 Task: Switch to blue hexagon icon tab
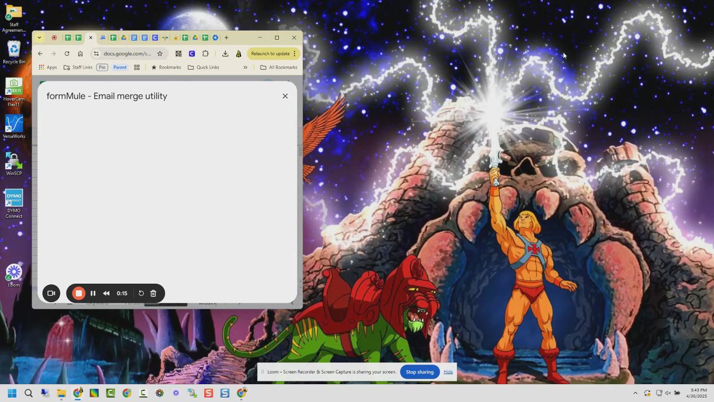pos(215,37)
